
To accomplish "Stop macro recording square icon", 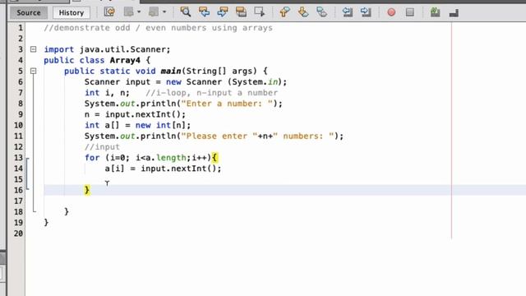I will pyautogui.click(x=409, y=12).
